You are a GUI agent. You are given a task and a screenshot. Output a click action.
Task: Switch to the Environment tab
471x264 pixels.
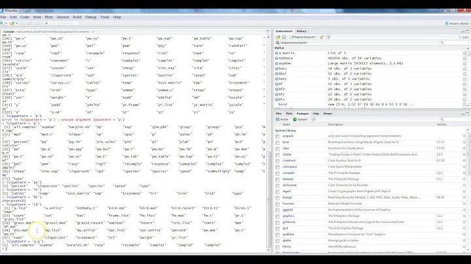[x=284, y=31]
